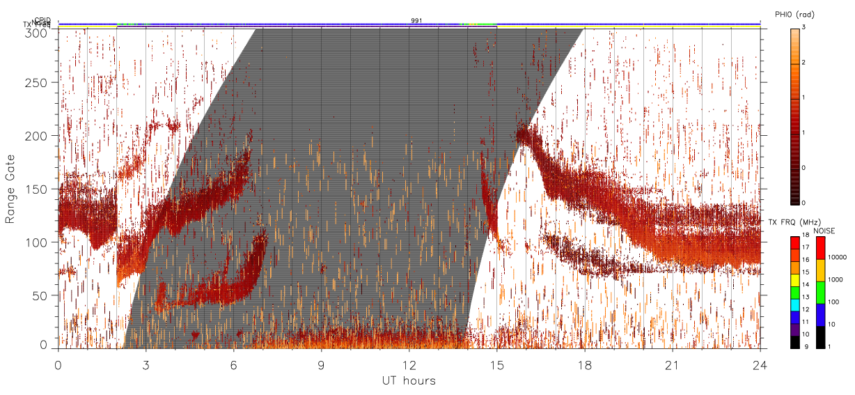Select the 'TX FRQ (MHz)' legend title
This screenshot has width=855, height=395.
pos(794,222)
